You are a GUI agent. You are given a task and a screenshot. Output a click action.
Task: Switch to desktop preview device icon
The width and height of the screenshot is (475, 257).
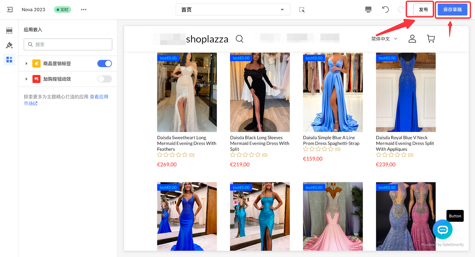(x=368, y=10)
